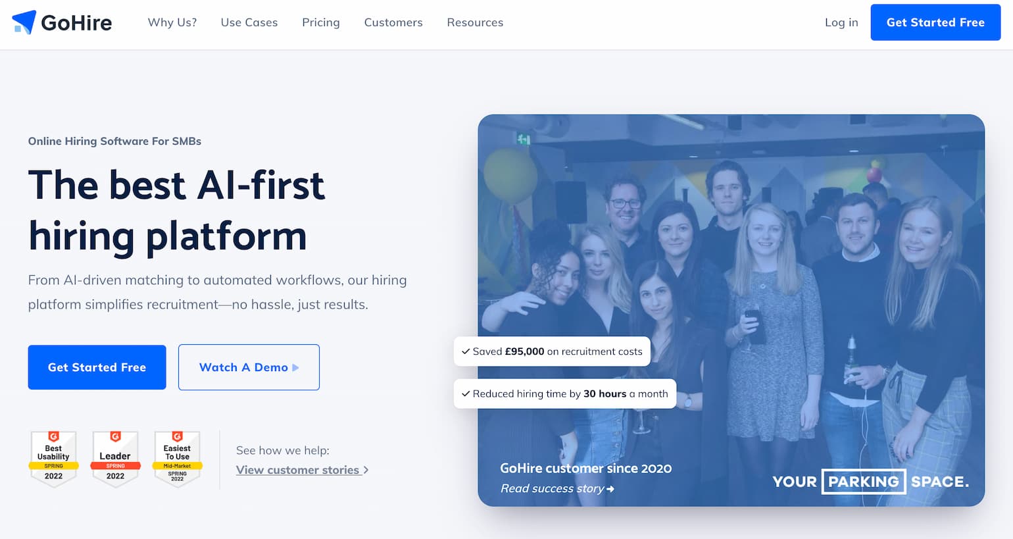1013x539 pixels.
Task: Follow the View customer stories link
Action: point(298,470)
